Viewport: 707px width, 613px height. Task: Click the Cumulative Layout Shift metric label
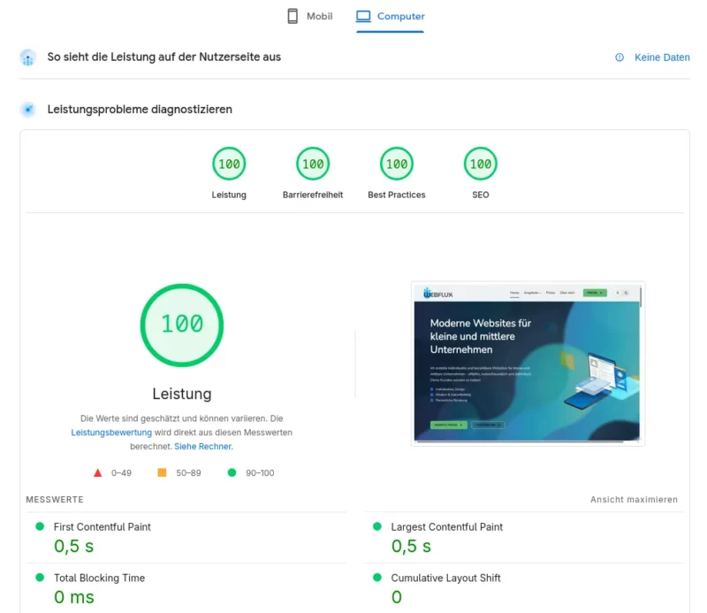(445, 578)
